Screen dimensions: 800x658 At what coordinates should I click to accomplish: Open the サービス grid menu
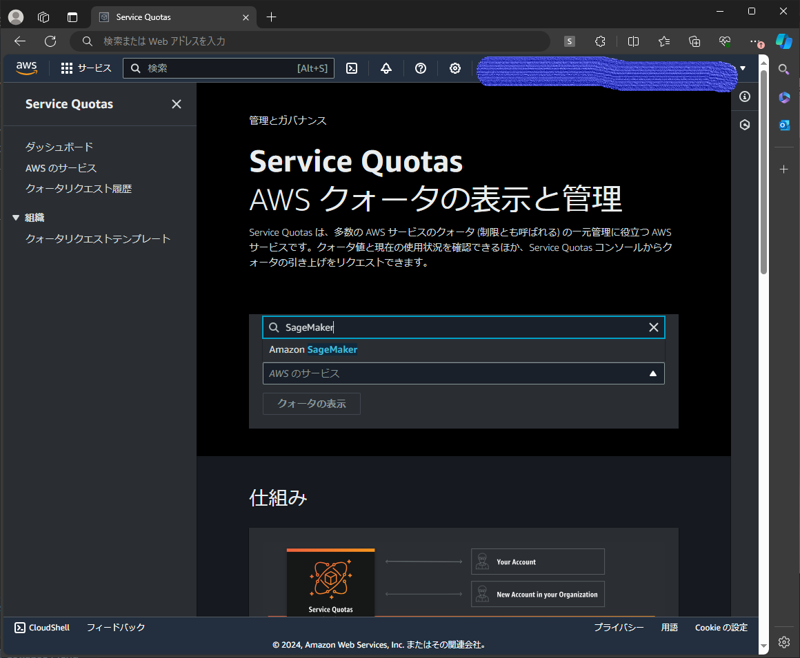point(86,68)
